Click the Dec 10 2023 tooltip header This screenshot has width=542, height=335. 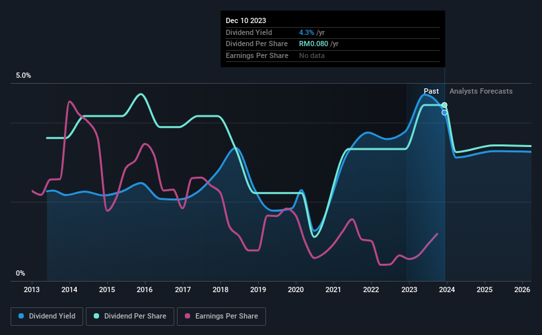(x=246, y=20)
